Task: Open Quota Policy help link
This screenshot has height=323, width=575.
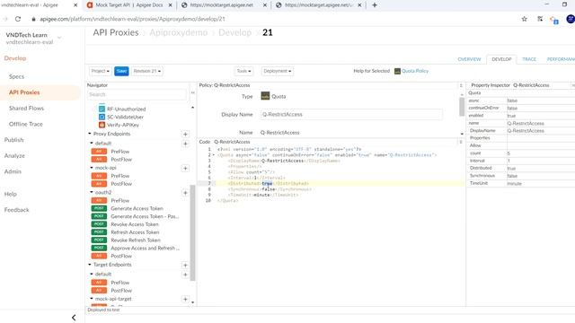Action: click(415, 71)
